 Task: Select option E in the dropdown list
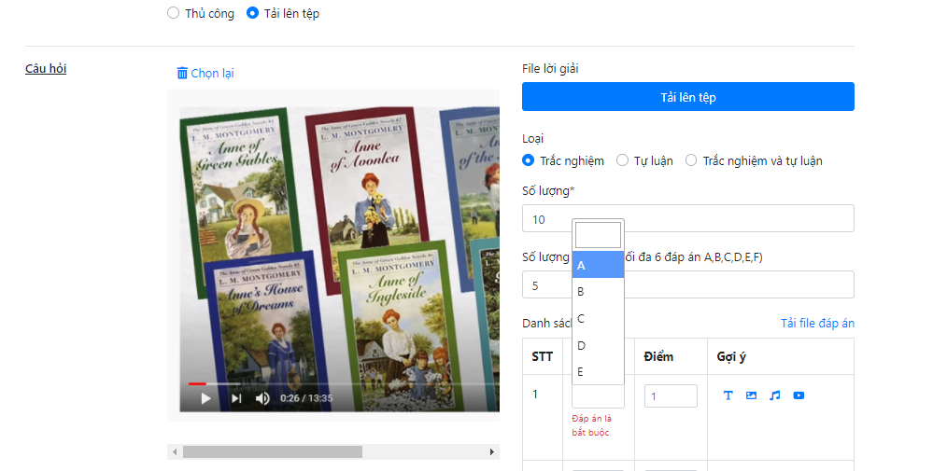coord(598,372)
